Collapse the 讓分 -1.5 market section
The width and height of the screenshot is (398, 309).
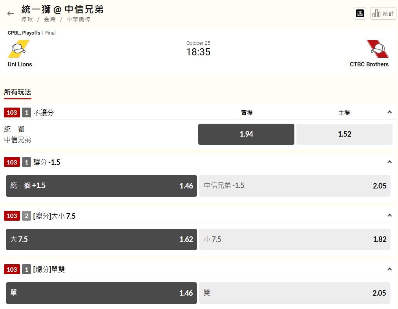pos(390,162)
